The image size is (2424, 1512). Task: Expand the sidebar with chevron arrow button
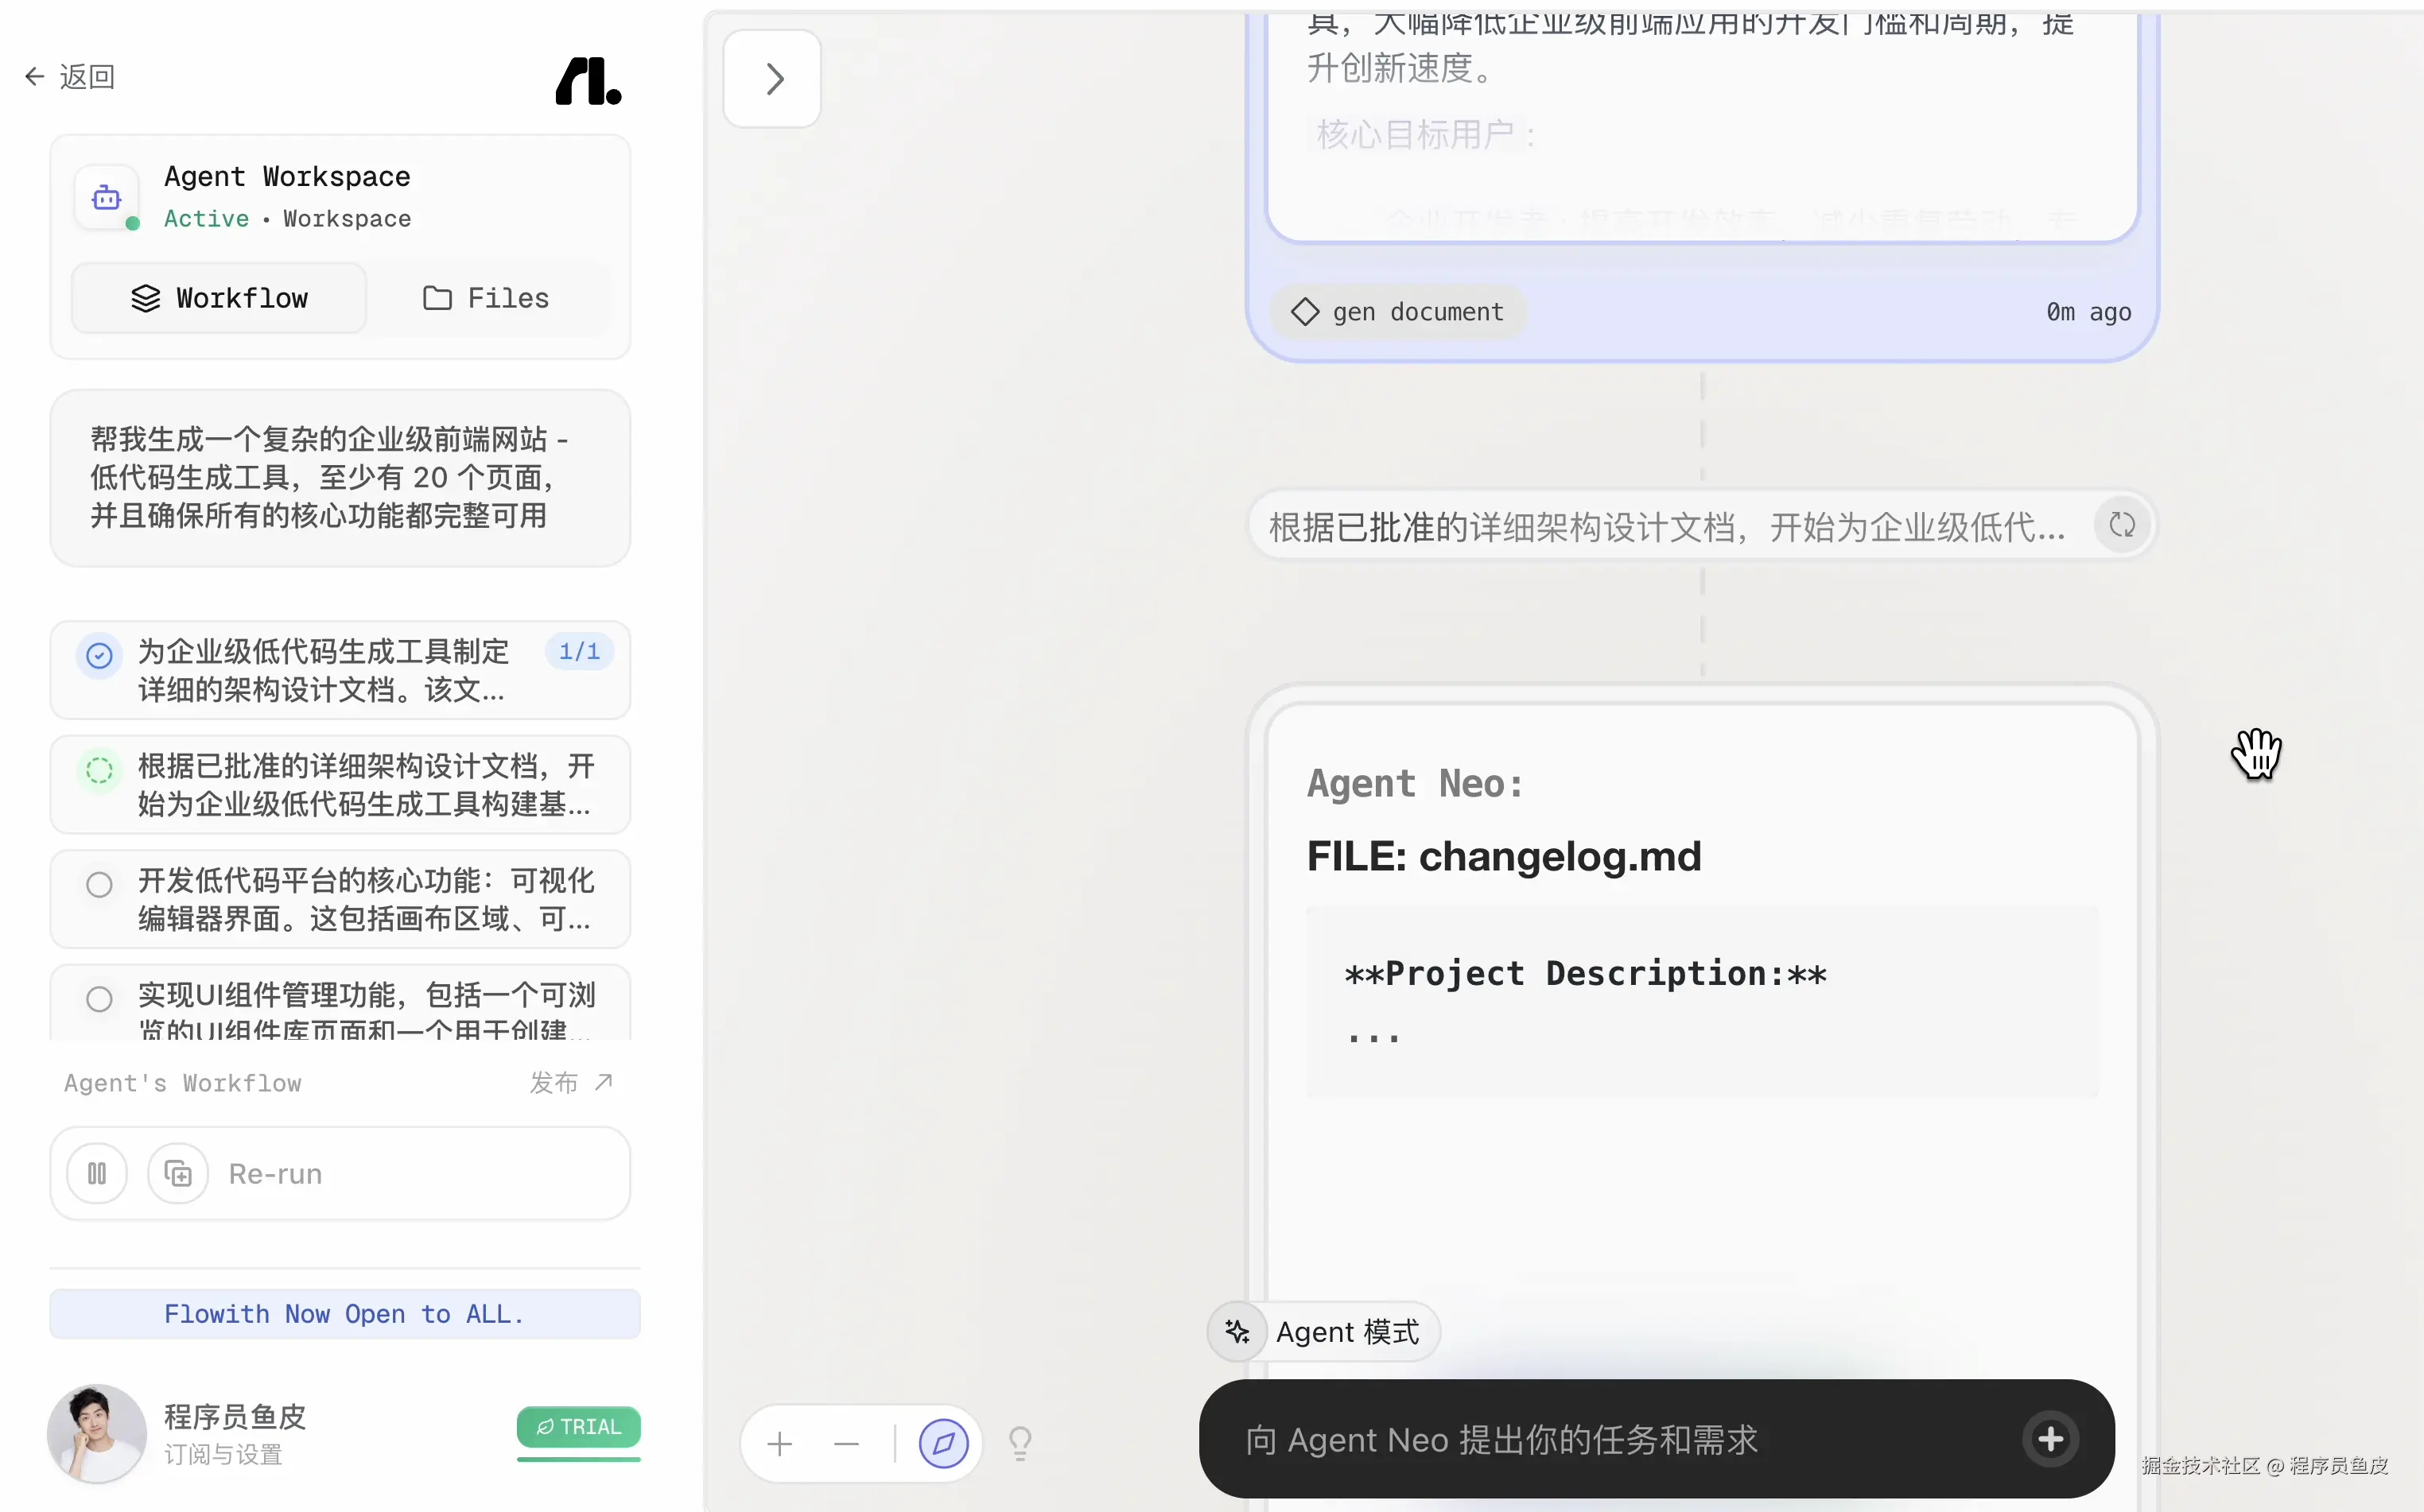tap(772, 79)
